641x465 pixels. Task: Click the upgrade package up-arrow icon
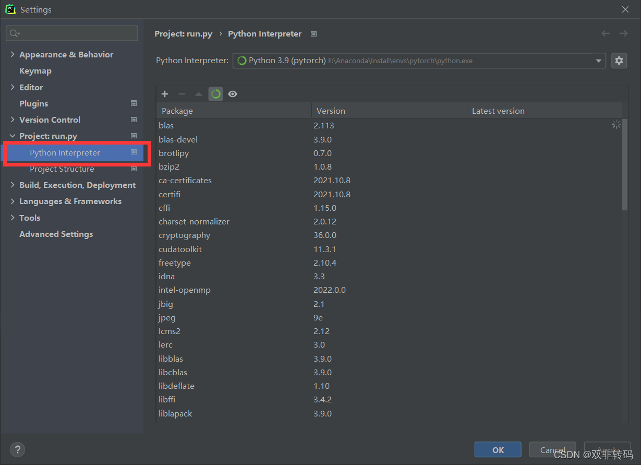click(199, 94)
